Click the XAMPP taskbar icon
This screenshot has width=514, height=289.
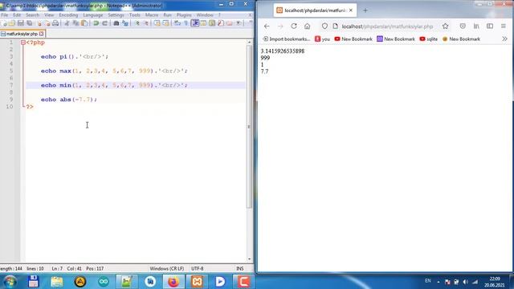tap(197, 282)
